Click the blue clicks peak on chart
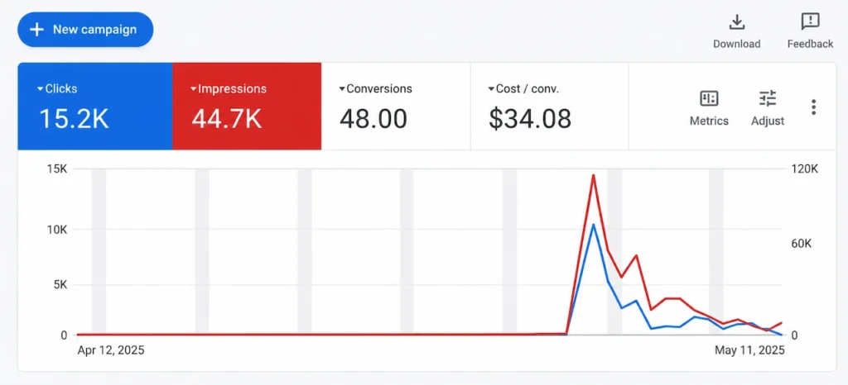 click(x=593, y=225)
